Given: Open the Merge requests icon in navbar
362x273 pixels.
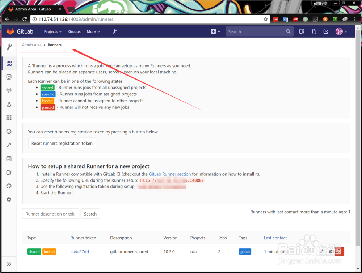Looking at the screenshot, I should [313, 31].
